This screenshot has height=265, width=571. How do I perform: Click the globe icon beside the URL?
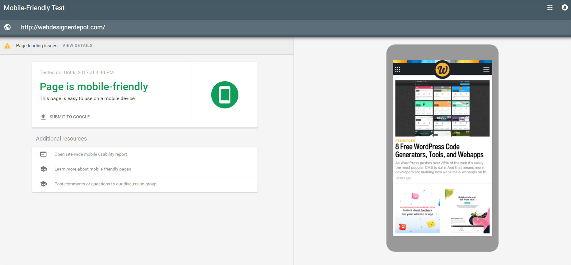(7, 27)
